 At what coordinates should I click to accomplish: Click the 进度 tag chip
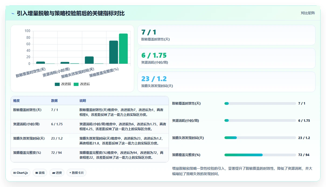(x=57, y=173)
